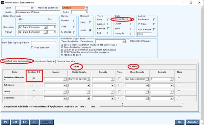The image size is (204, 125).
Task: Toggle Dépot date checkbox
Action: coord(131,24)
